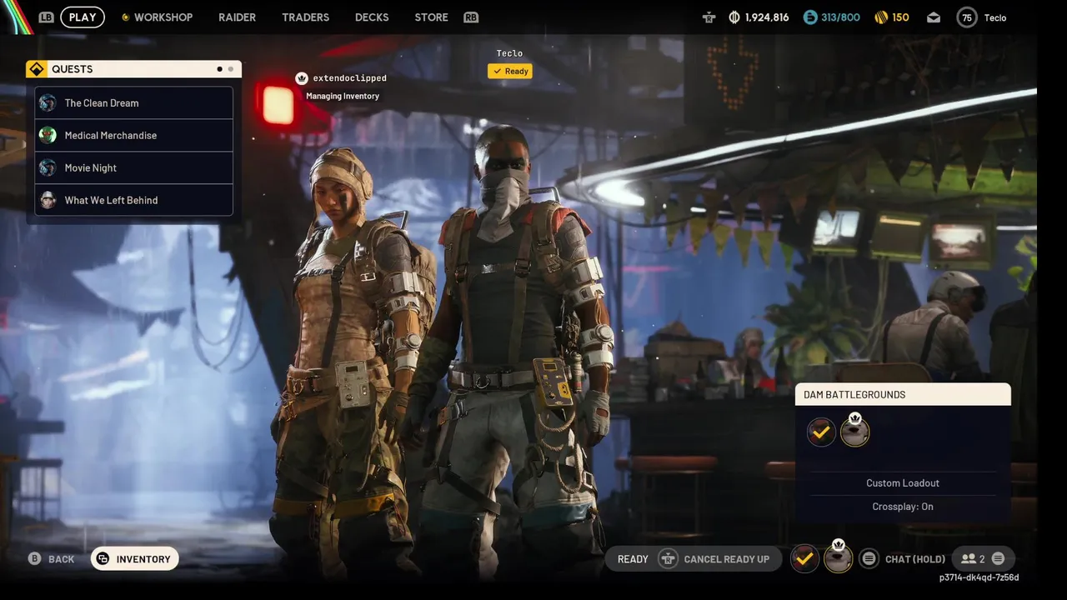The height and width of the screenshot is (600, 1067).
Task: Select the Custom Loadout option
Action: [x=903, y=483]
